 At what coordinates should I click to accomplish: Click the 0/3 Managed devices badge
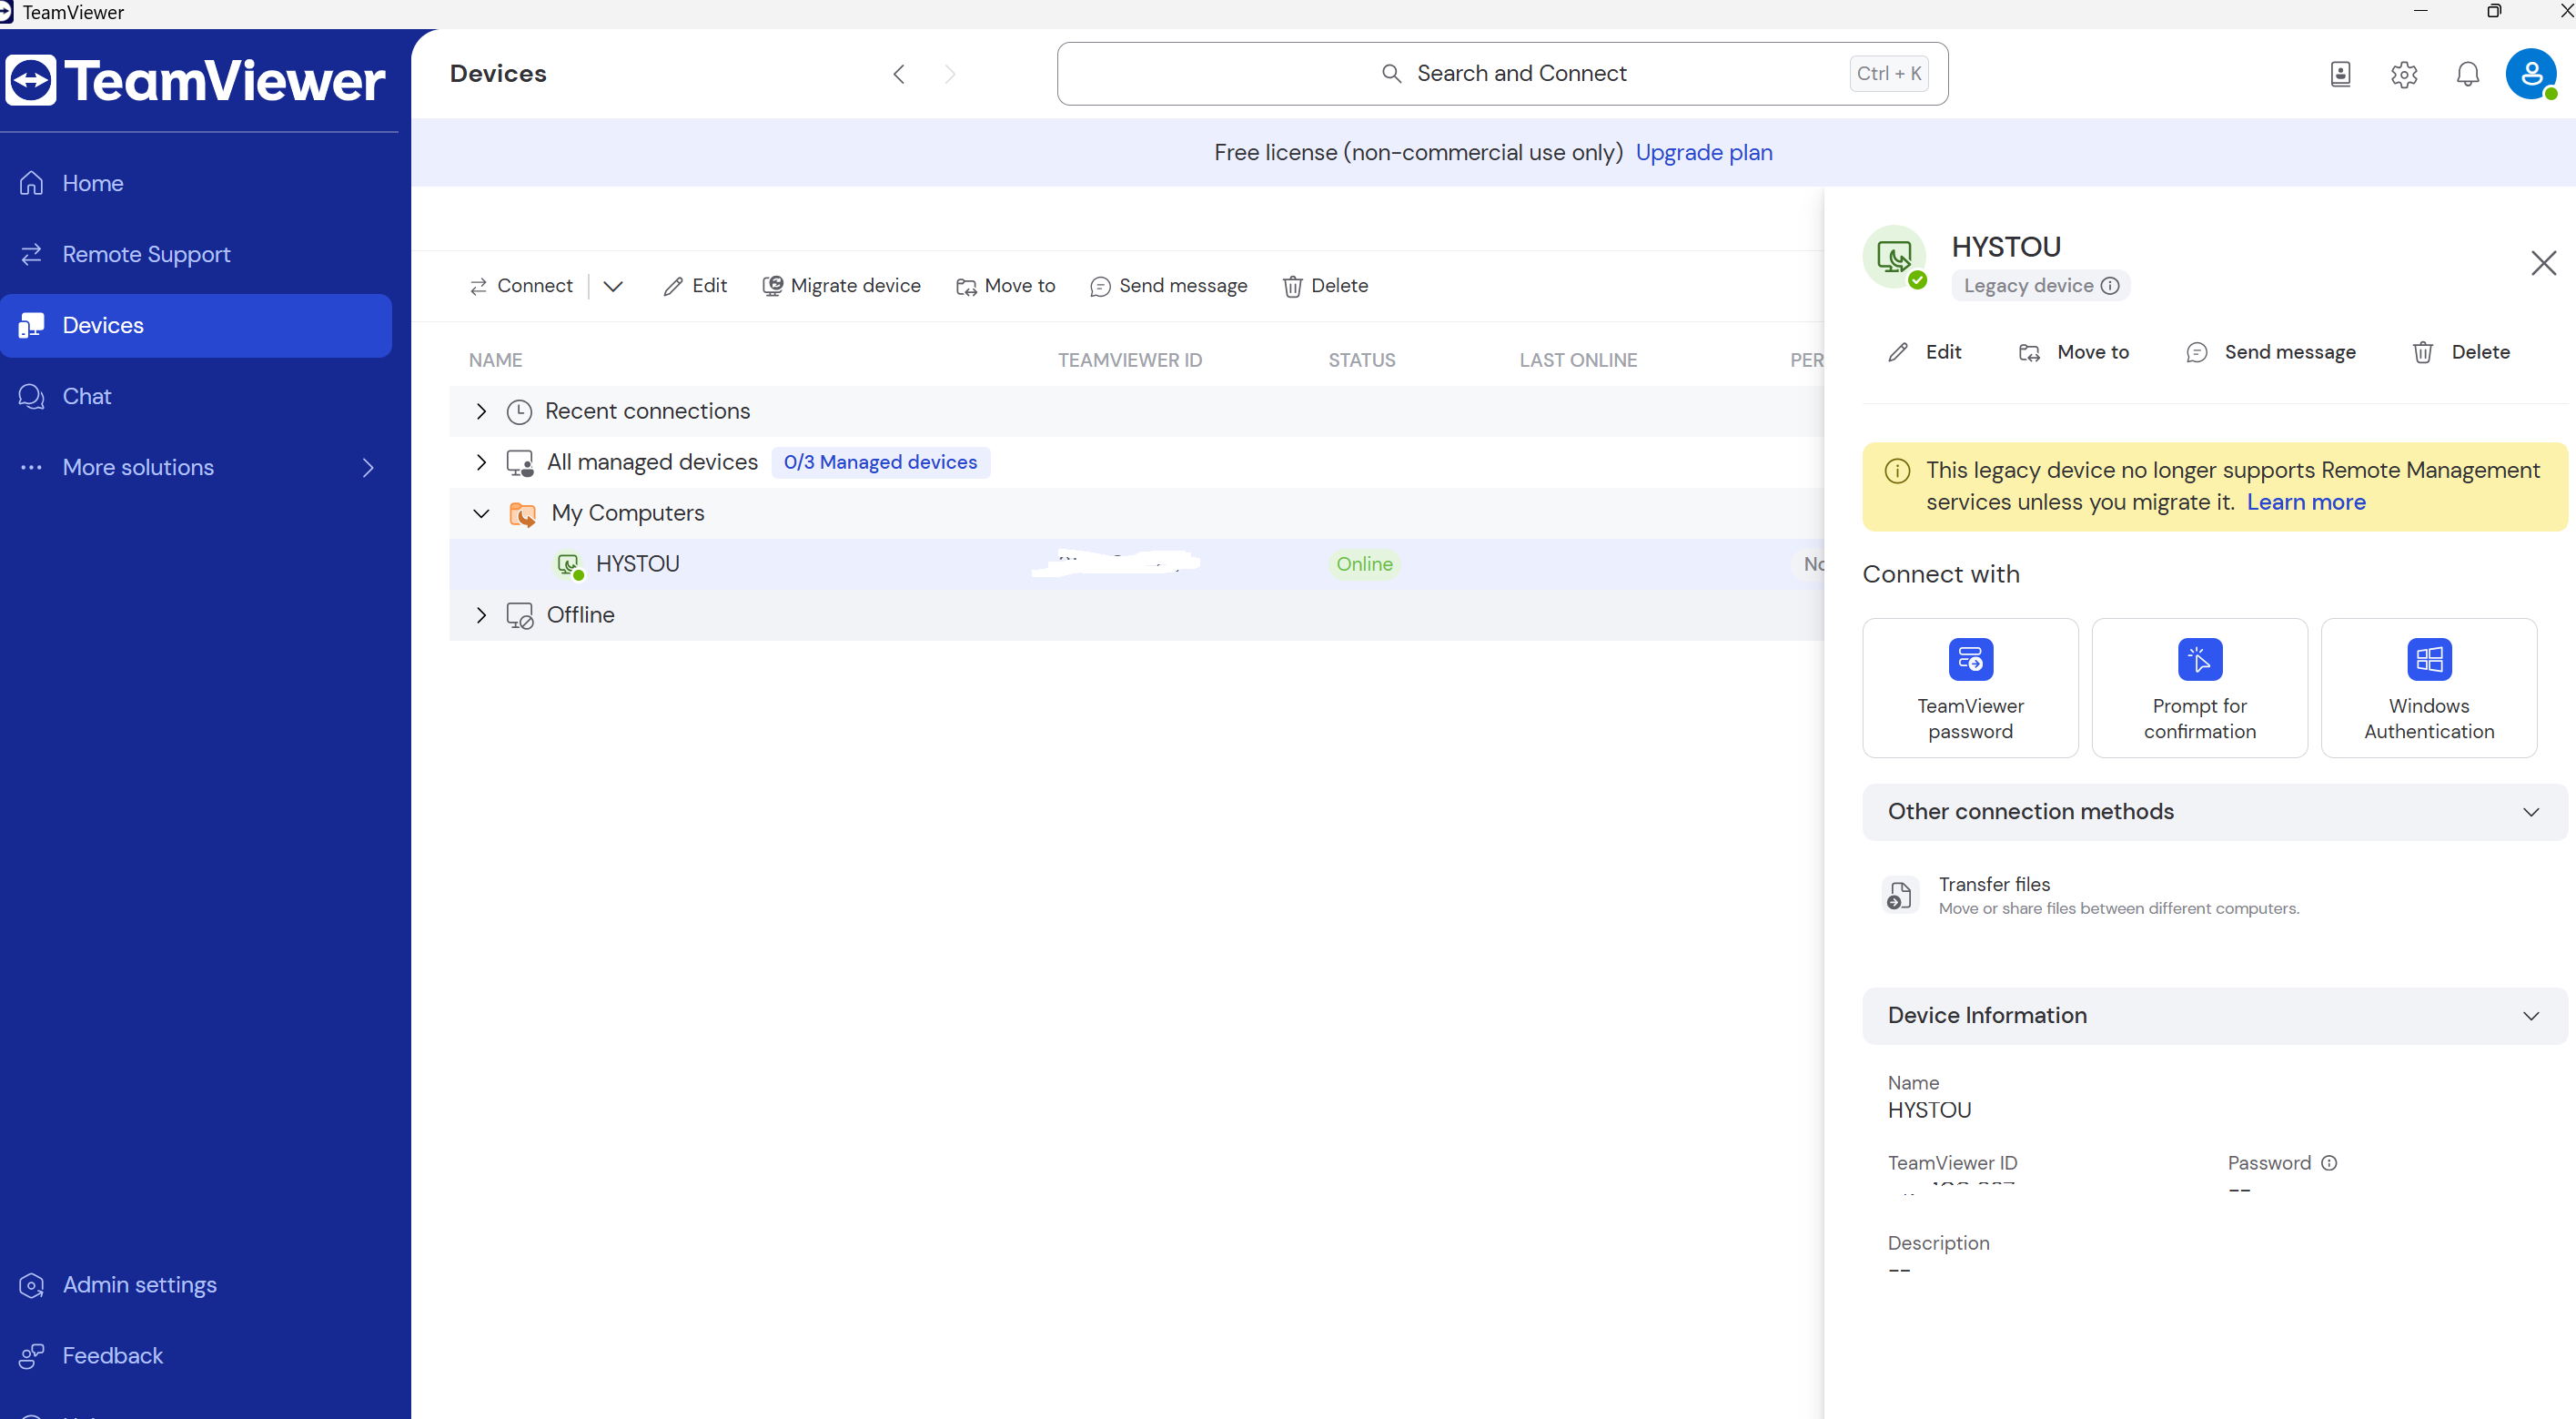point(880,462)
